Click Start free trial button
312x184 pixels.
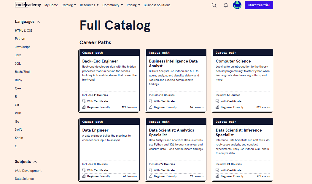259,5
